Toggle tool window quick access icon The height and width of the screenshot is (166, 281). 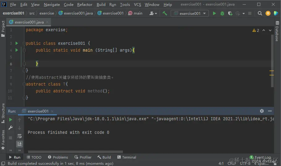(x=3, y=164)
